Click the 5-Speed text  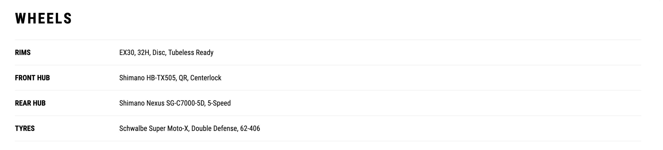coord(219,103)
